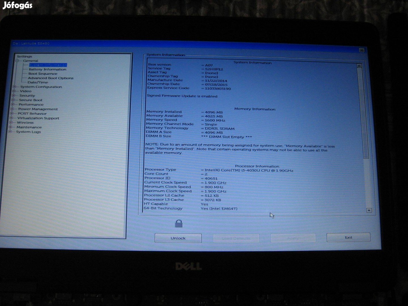Image resolution: width=408 pixels, height=306 pixels.
Task: Expand the Security settings node
Action: point(13,95)
